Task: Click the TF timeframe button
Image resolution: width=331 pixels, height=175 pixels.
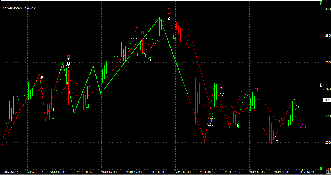Action: tap(328, 172)
